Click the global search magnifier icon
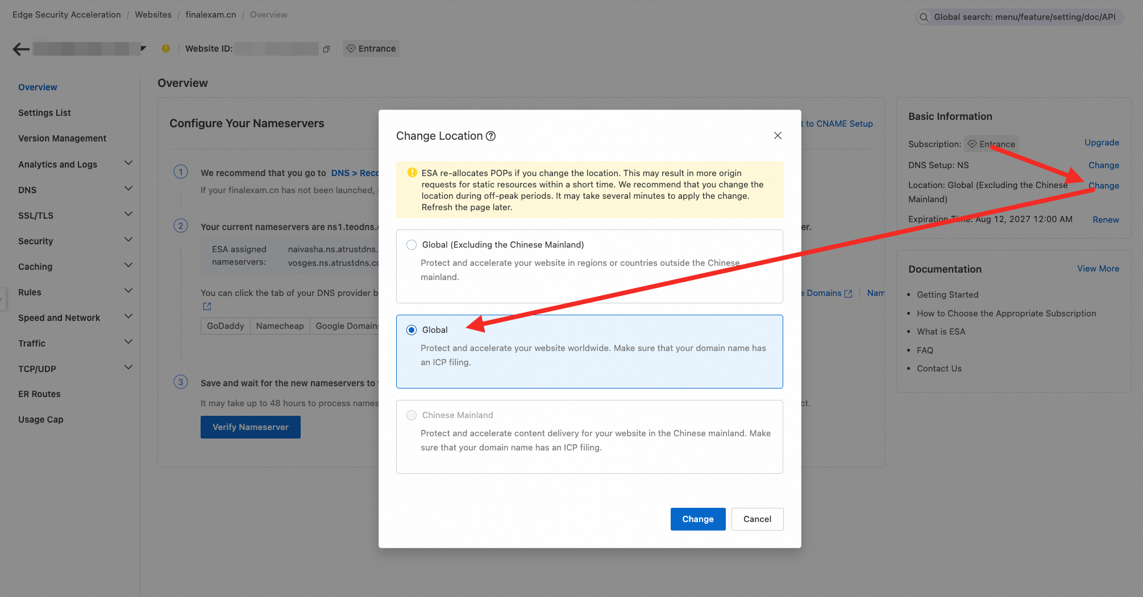 click(924, 17)
